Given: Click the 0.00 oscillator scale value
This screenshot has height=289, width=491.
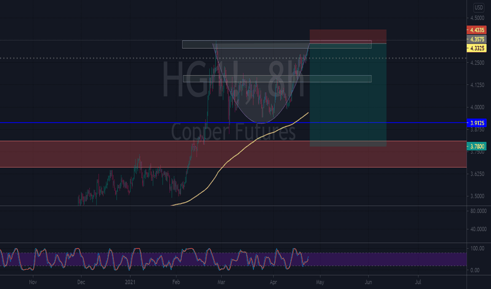Looking at the screenshot, I should click(x=475, y=270).
